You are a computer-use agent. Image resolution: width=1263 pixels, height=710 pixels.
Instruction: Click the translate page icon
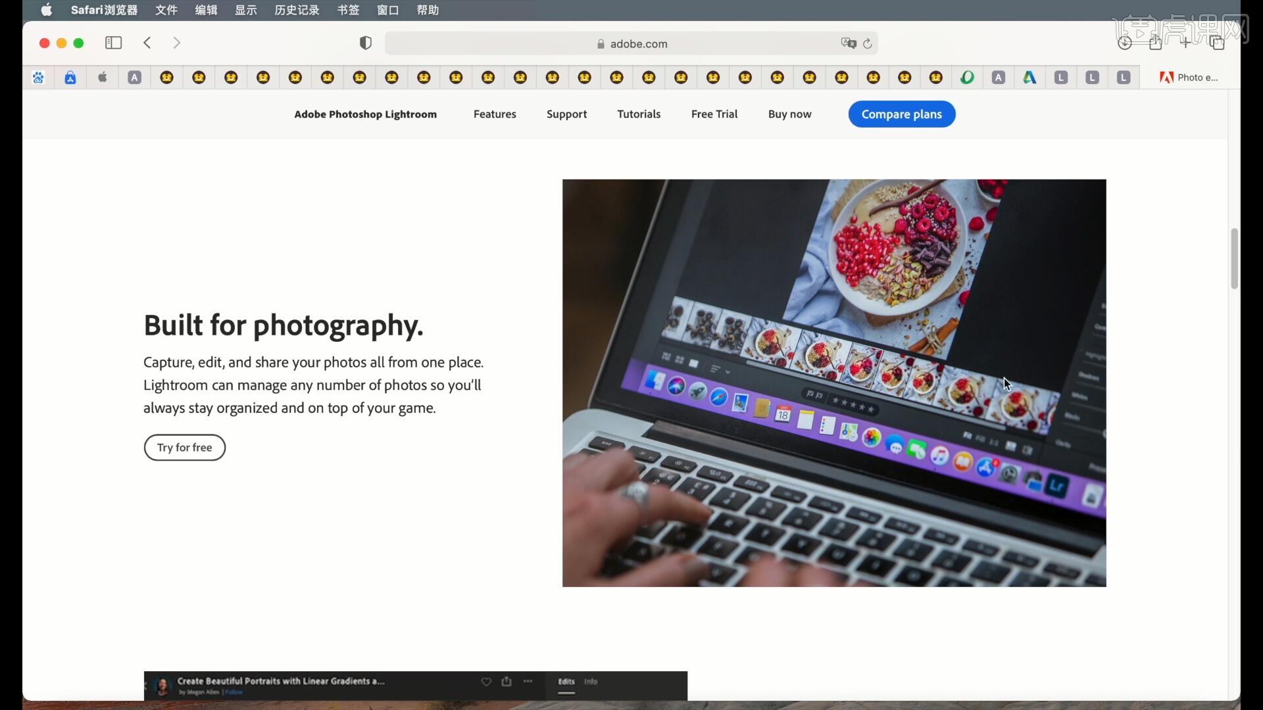tap(848, 43)
